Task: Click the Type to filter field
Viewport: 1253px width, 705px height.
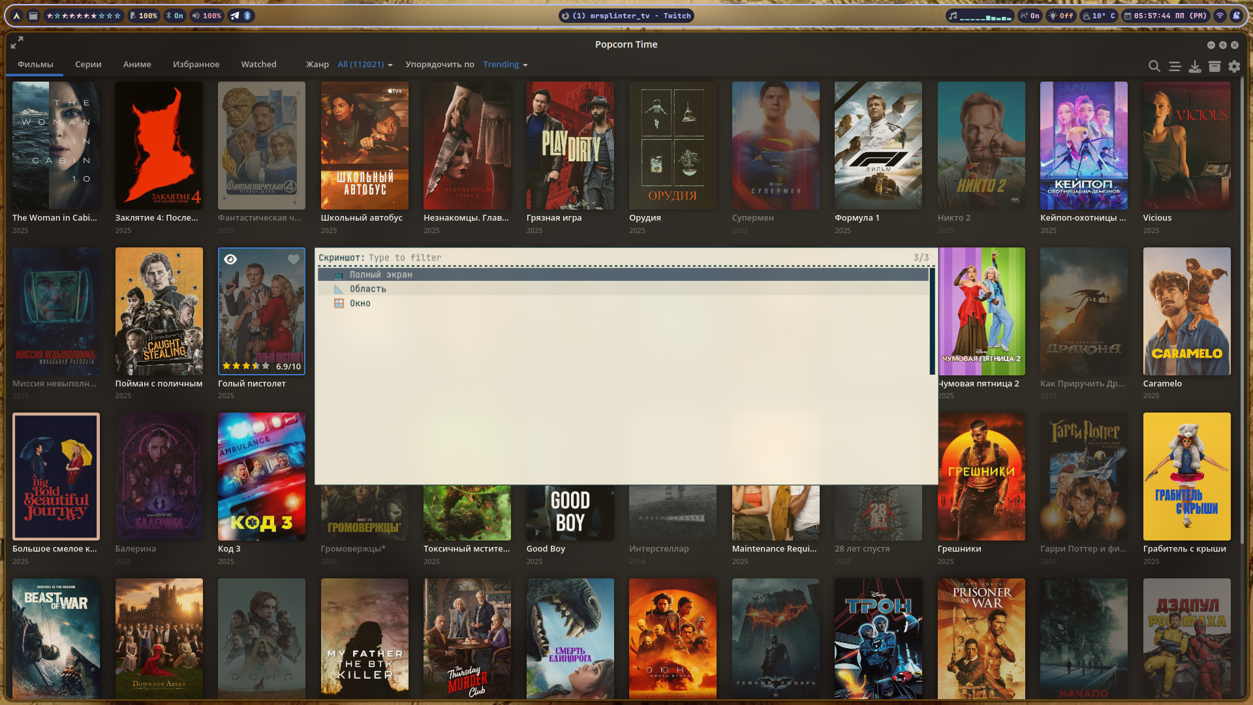Action: tap(405, 258)
